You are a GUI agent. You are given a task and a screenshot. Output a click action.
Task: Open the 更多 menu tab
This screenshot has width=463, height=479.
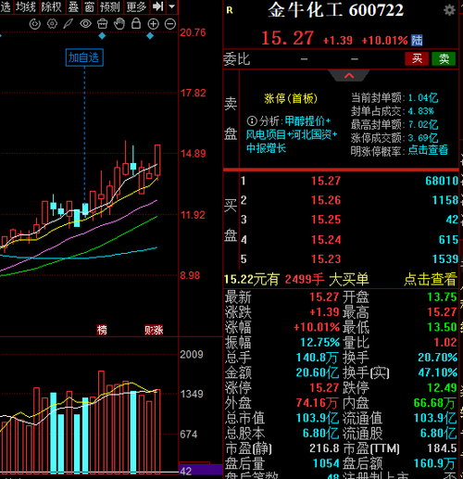136,6
